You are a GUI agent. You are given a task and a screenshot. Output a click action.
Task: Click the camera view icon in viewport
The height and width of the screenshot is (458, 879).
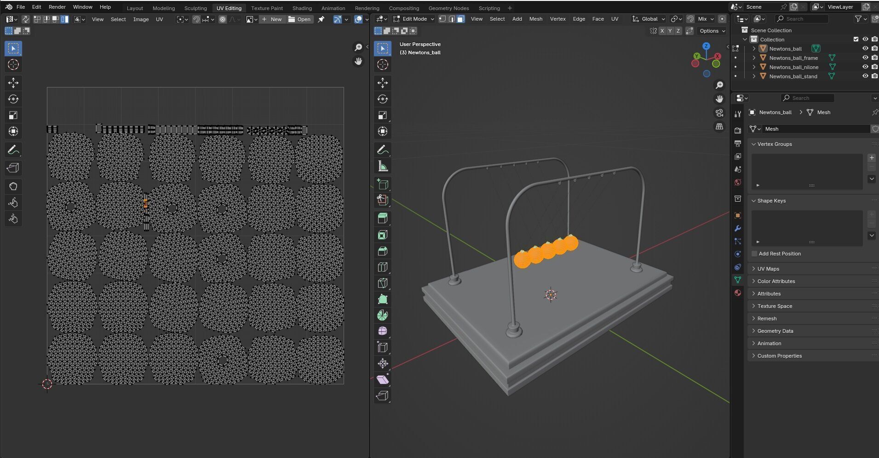[x=719, y=113]
